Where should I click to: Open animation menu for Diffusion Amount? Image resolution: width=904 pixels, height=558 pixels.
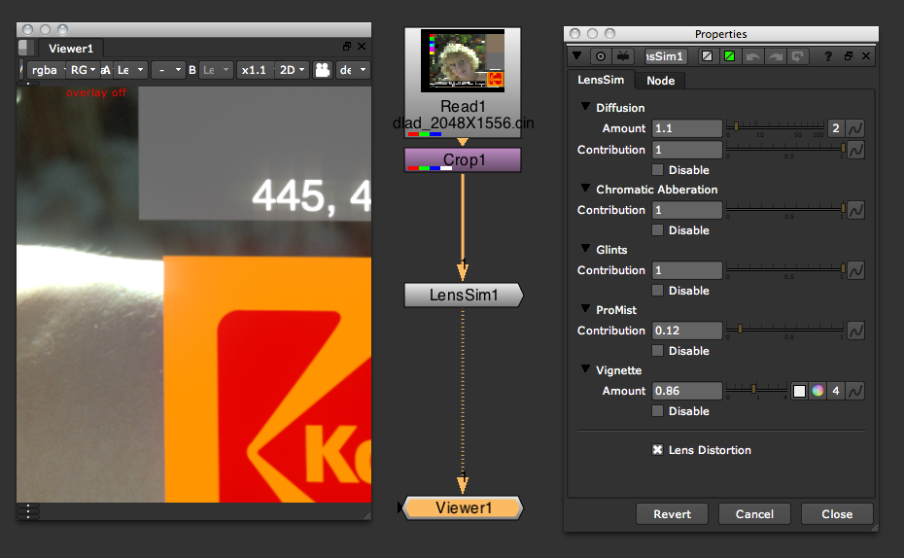pos(855,128)
